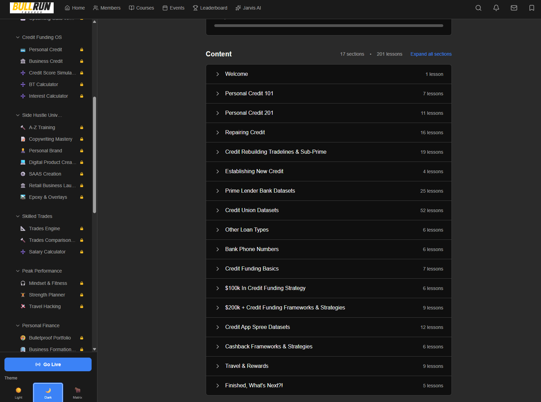The image size is (541, 402).
Task: Open Jarvis AI
Action: (x=248, y=8)
